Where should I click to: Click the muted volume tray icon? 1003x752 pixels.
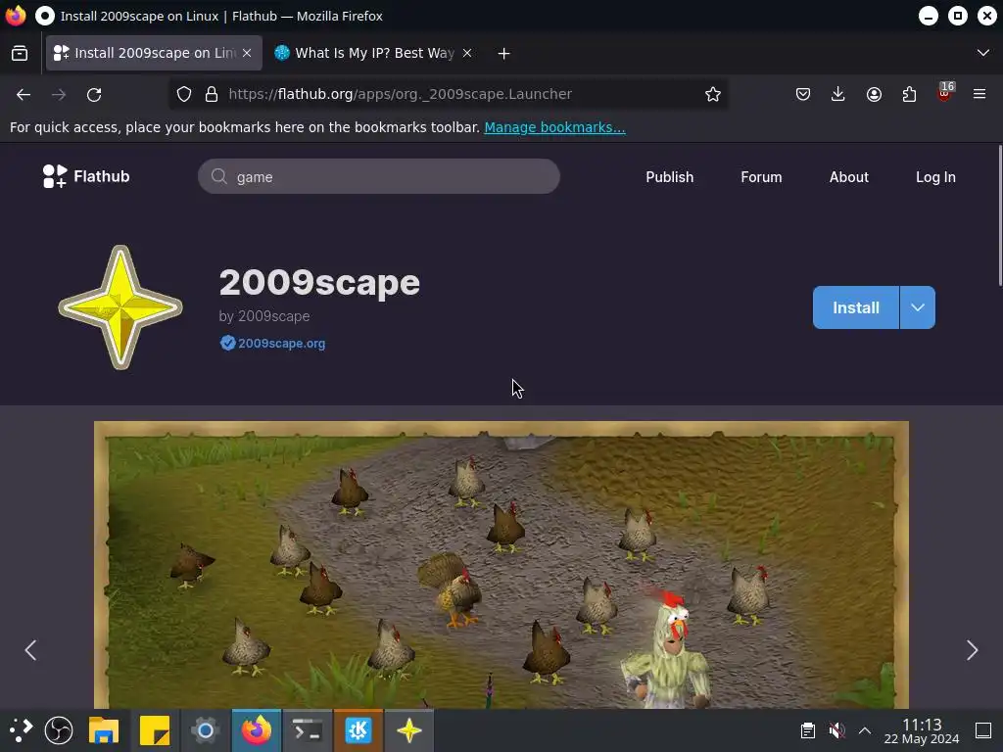[x=836, y=730]
